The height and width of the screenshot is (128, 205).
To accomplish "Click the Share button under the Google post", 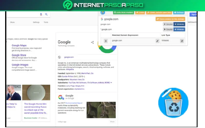I will click(x=112, y=122).
